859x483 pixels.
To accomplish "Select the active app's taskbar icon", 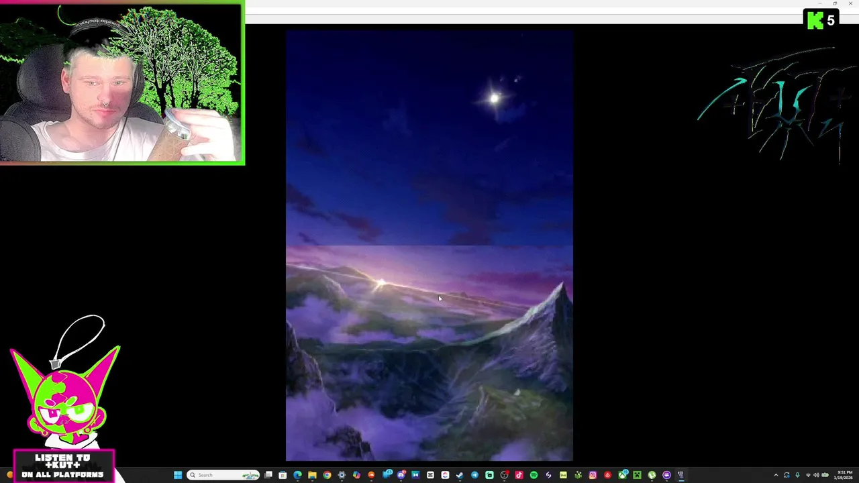I will pos(681,475).
